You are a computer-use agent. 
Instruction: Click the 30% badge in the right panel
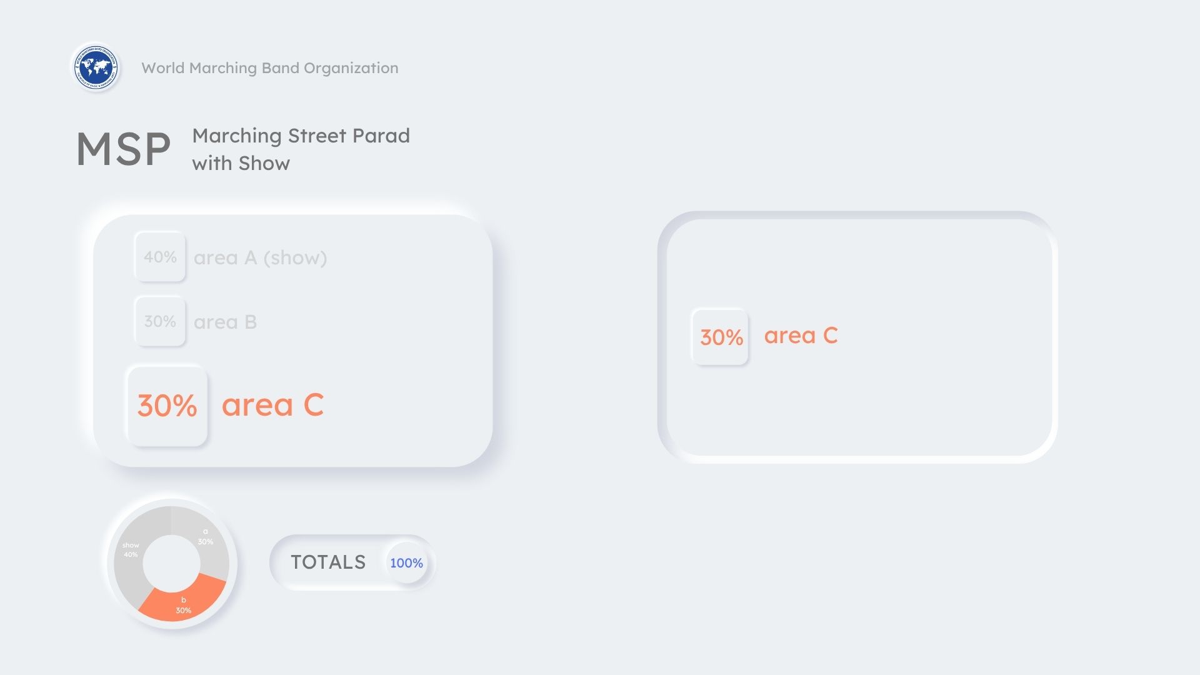[x=721, y=337]
